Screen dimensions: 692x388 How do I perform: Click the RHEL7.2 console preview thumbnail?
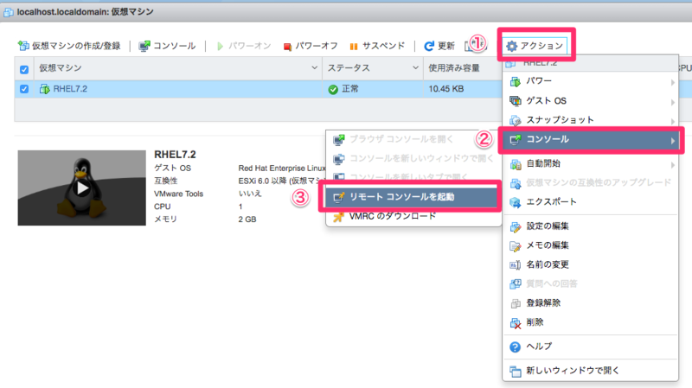(x=81, y=188)
